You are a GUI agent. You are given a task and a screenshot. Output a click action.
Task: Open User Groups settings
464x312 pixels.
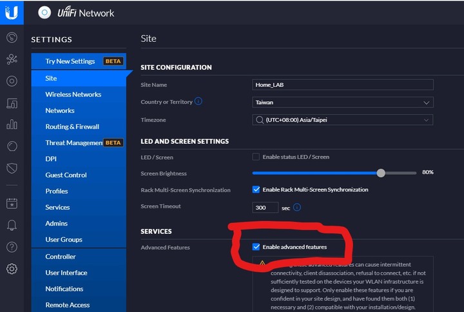79,239
